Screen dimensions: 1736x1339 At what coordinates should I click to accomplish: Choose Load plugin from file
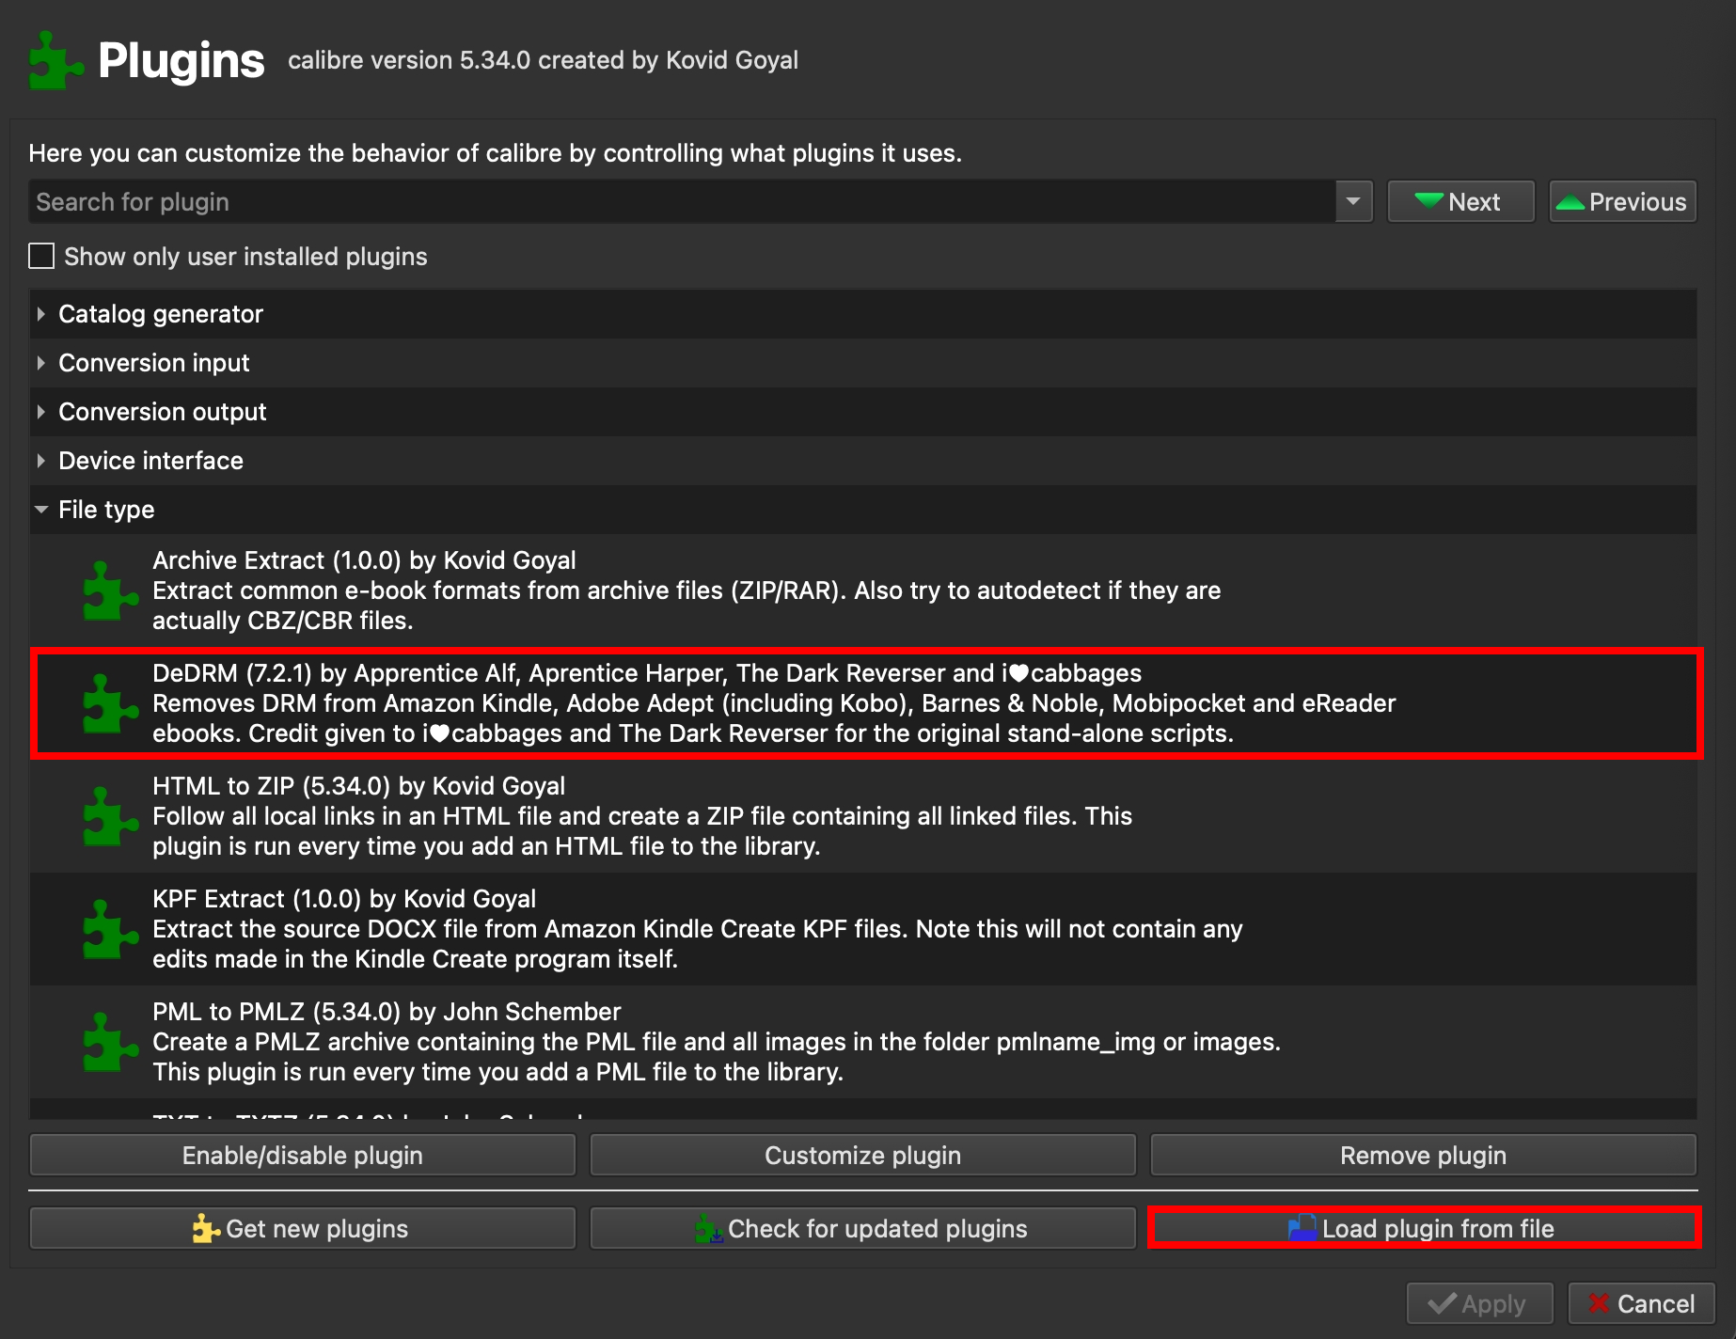1424,1228
